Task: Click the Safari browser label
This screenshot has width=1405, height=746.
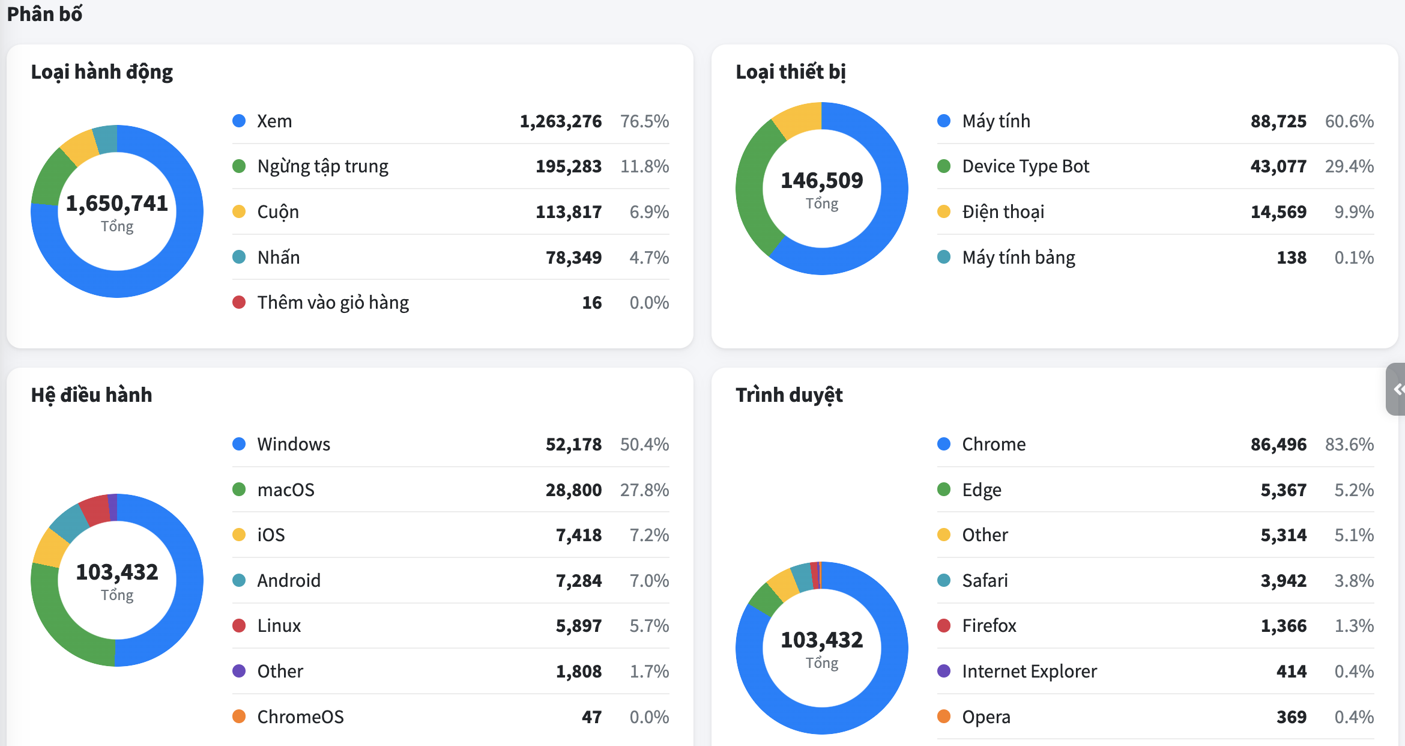Action: point(985,581)
